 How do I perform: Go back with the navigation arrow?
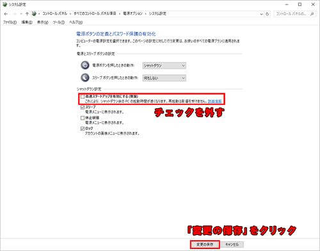[6, 14]
